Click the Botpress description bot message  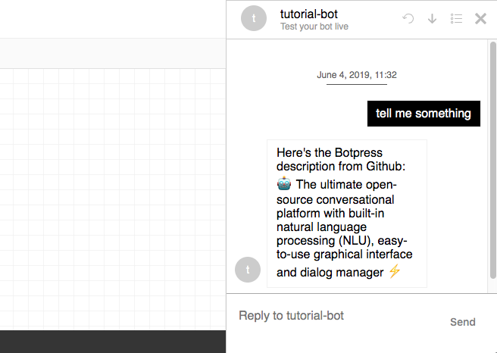(347, 214)
